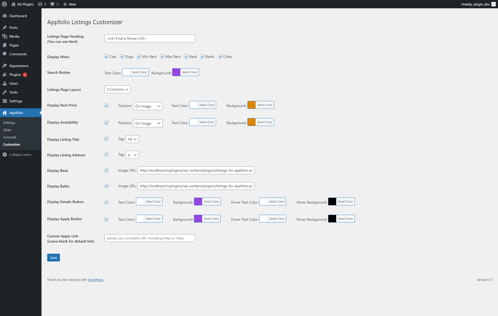The height and width of the screenshot is (316, 498).
Task: Open Appfolio Settings submenu item
Action: pyautogui.click(x=9, y=123)
